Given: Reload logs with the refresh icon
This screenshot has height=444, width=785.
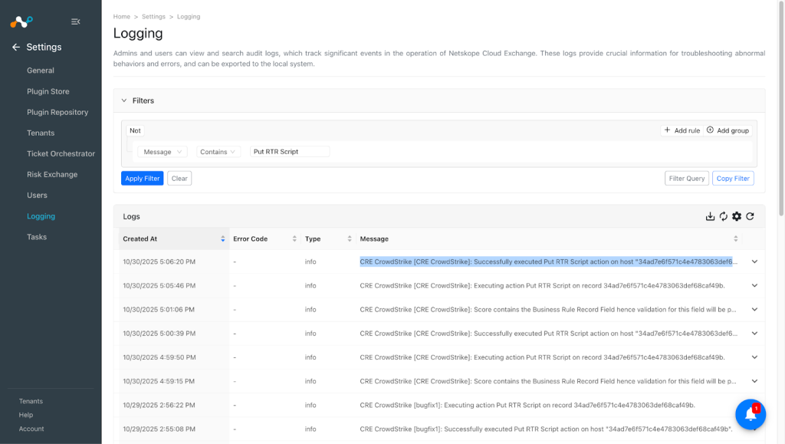Looking at the screenshot, I should pyautogui.click(x=750, y=216).
